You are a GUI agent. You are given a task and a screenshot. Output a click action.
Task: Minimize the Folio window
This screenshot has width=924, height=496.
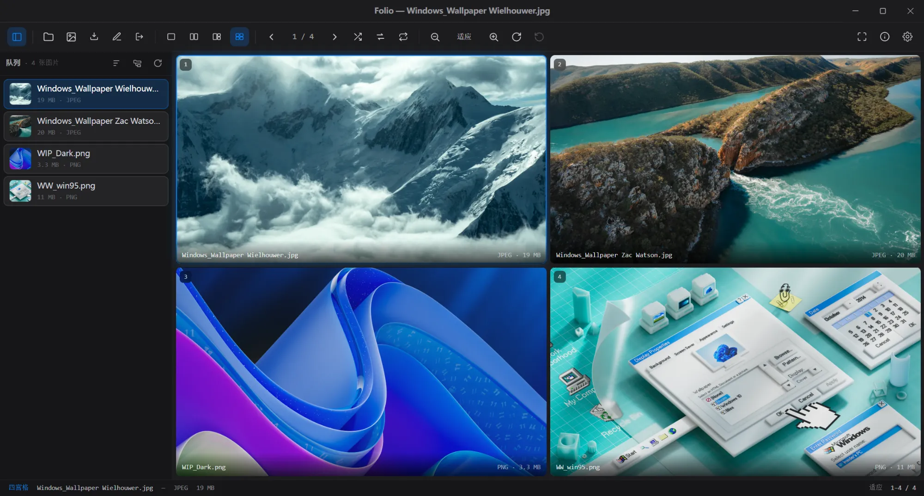tap(855, 11)
